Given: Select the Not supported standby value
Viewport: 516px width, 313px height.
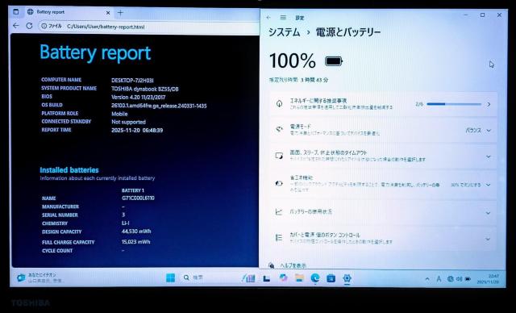Looking at the screenshot, I should pyautogui.click(x=128, y=122).
